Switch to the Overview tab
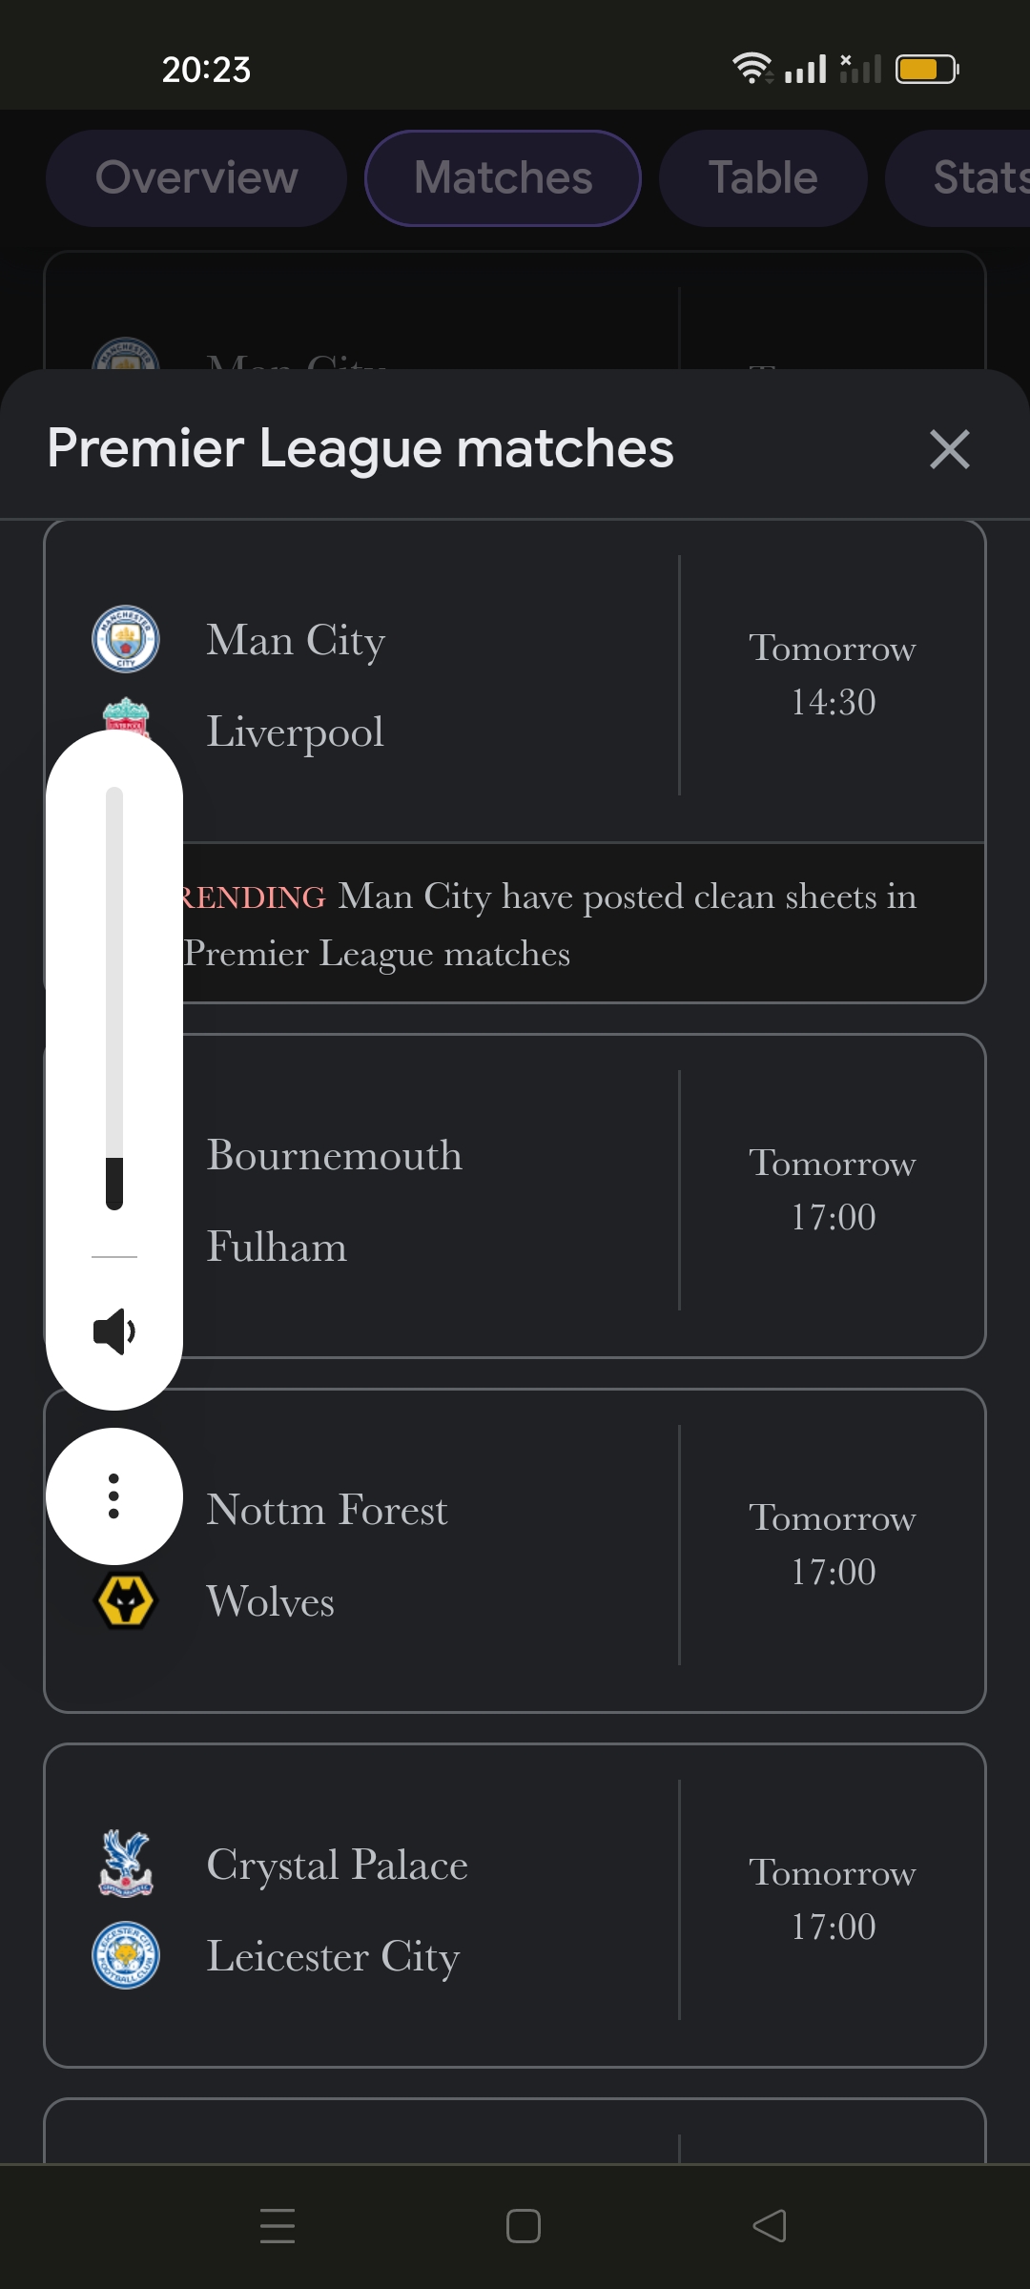 [x=196, y=178]
